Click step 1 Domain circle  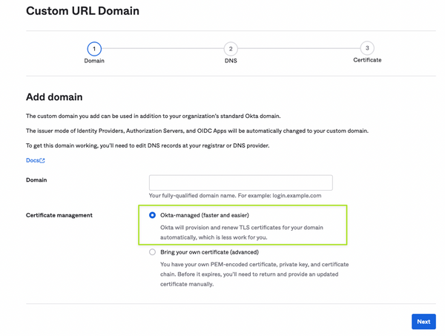coord(94,49)
